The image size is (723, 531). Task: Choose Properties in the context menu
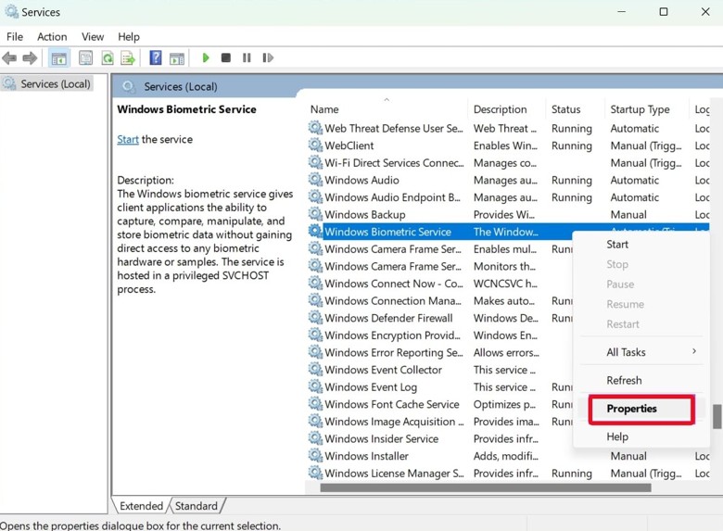coord(632,409)
